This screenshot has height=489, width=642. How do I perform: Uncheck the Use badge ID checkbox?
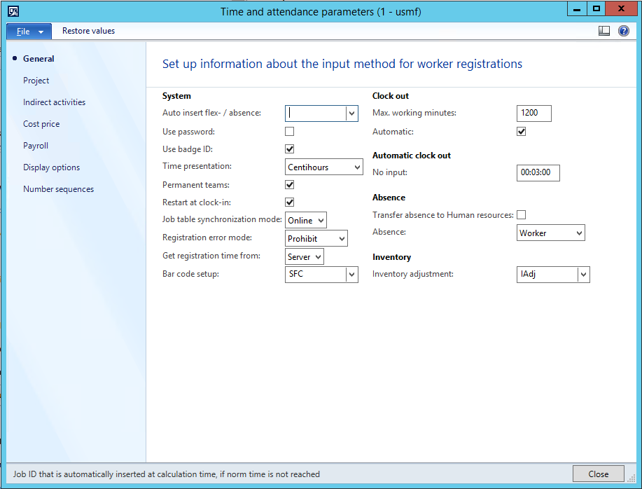pyautogui.click(x=289, y=149)
